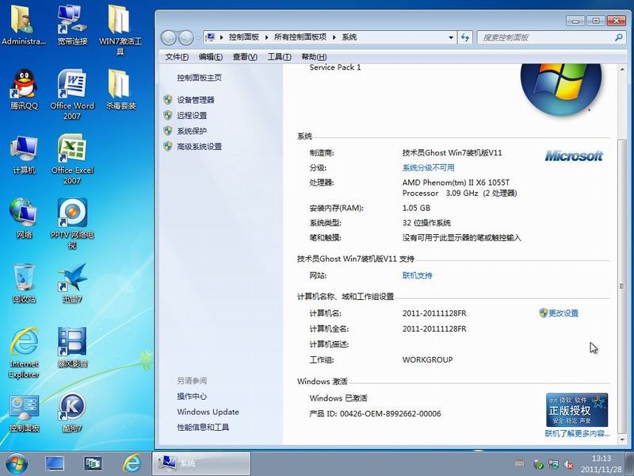Click the show desktop taskbar icon
634x476 pixels.
click(x=55, y=464)
